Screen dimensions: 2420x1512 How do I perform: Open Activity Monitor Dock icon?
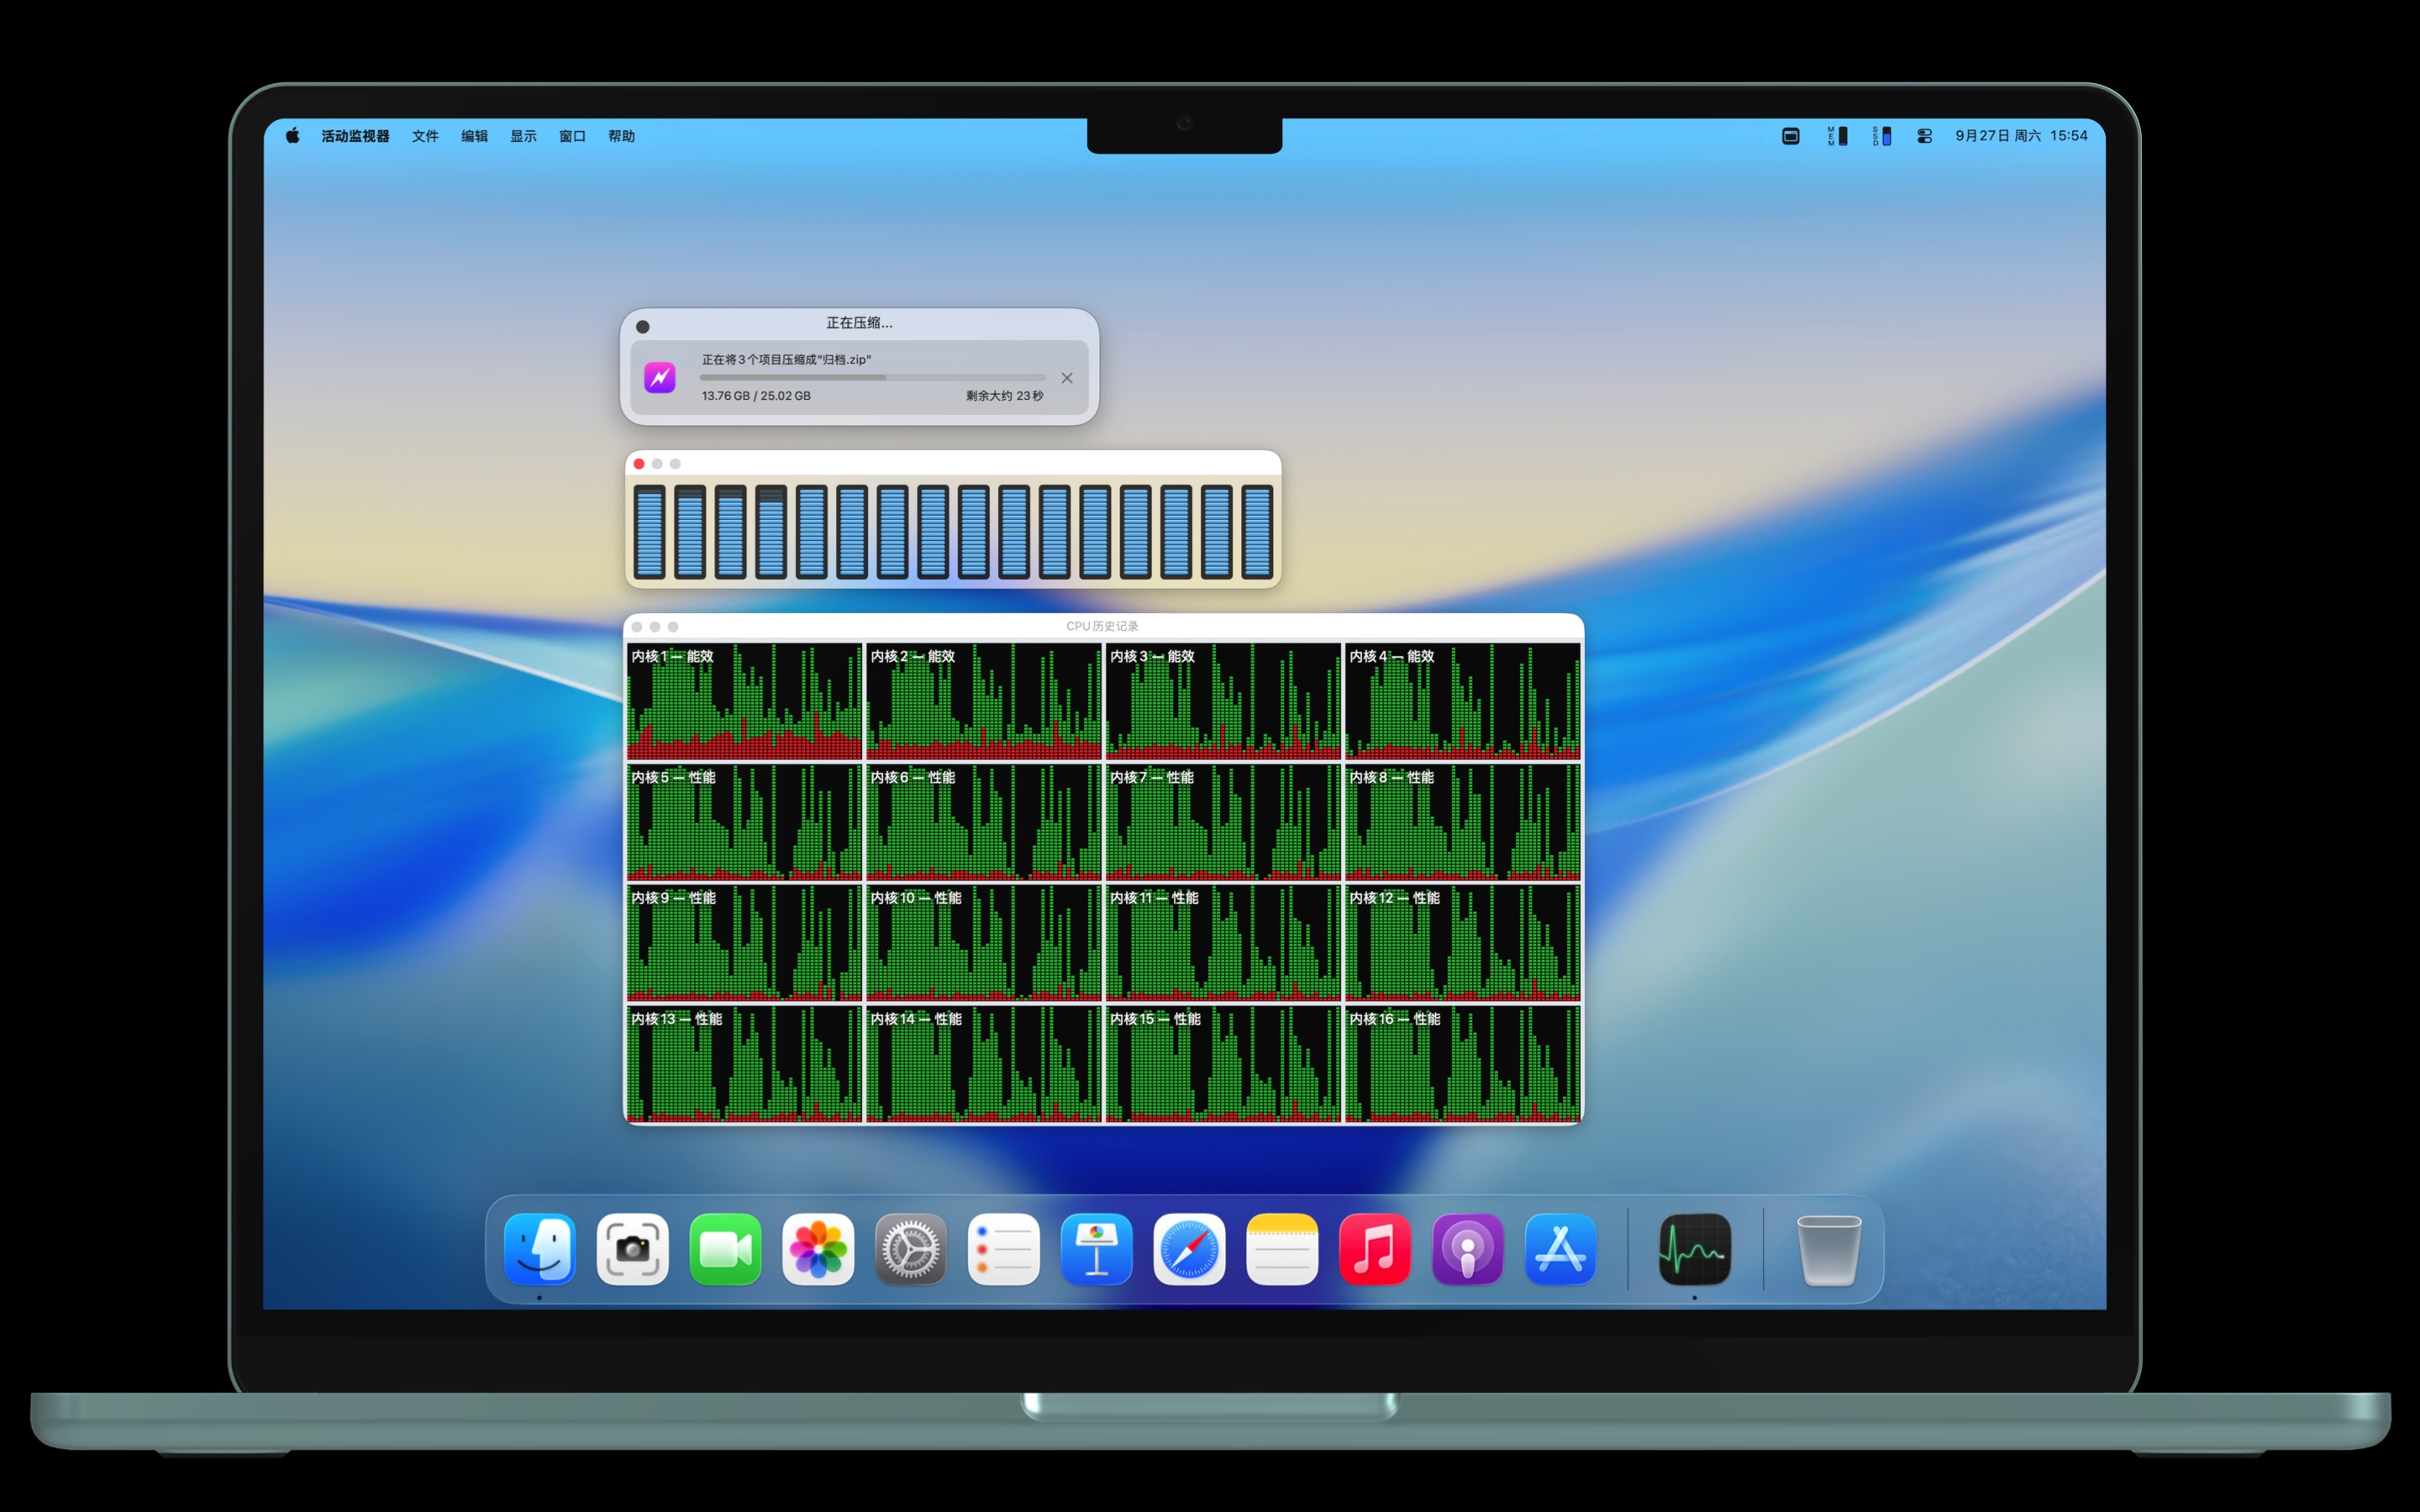tap(1694, 1248)
